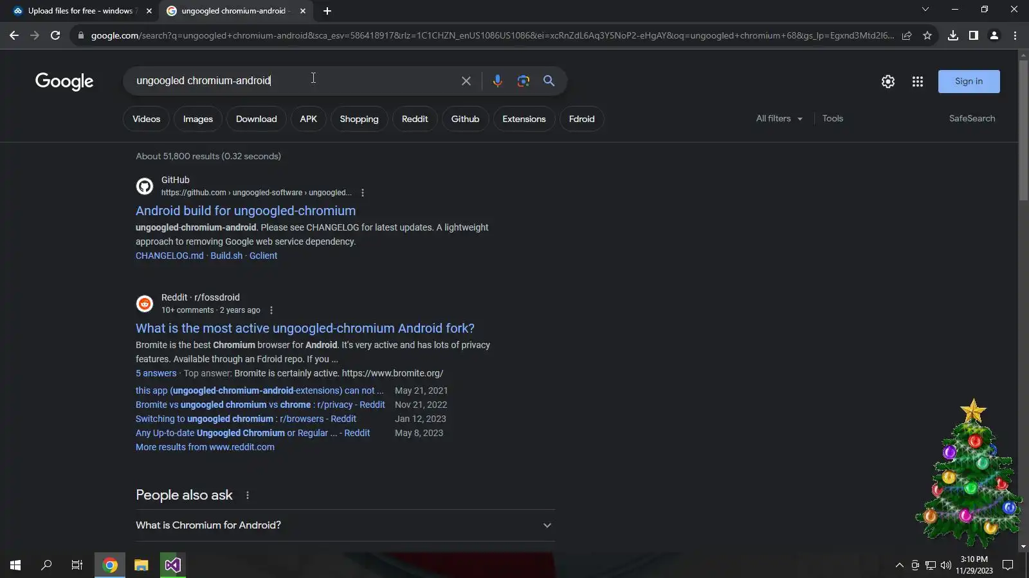Open Google quick settings gear
This screenshot has width=1029, height=578.
point(888,82)
